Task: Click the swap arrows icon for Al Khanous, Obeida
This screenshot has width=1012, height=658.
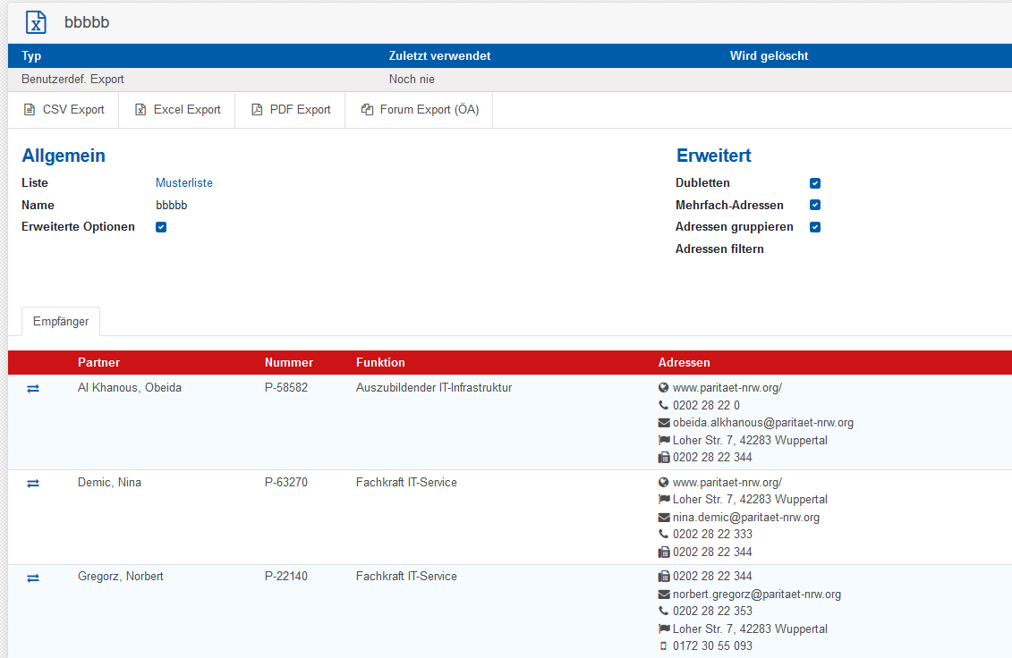Action: (33, 389)
